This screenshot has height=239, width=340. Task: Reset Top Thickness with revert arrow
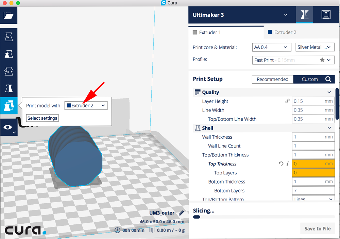coord(281,164)
